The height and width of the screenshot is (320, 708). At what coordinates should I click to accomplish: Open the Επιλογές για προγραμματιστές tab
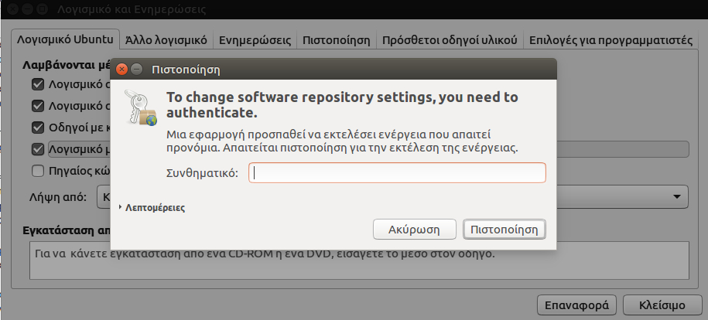coord(610,39)
